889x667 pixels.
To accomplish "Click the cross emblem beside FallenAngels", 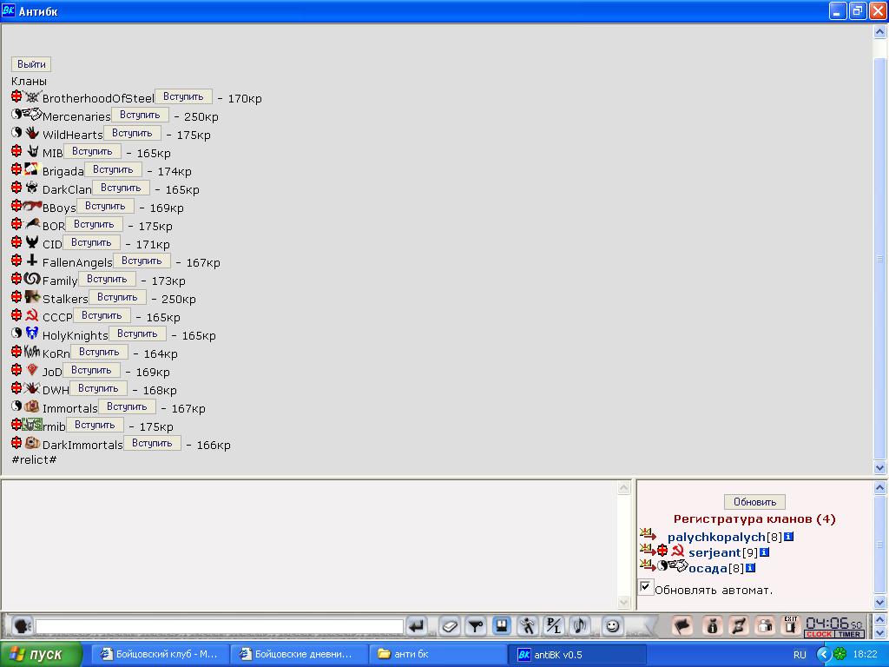I will pos(32,261).
